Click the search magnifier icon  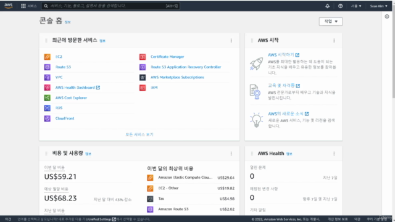tap(46, 6)
